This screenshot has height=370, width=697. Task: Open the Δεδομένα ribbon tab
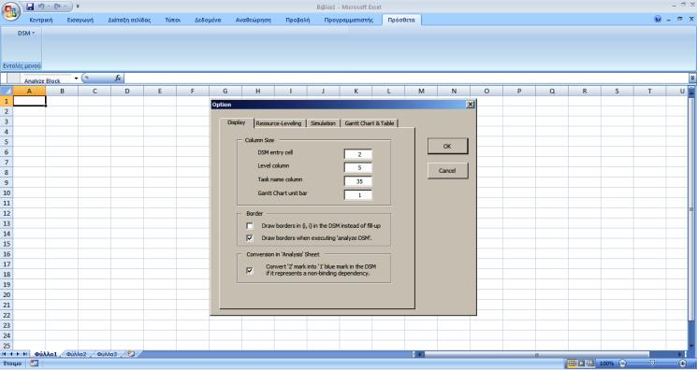208,20
